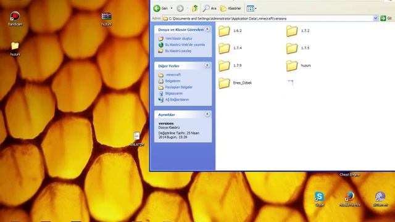Click Yeni klasör oluştur link
Image resolution: width=395 pixels, height=222 pixels.
(x=178, y=38)
